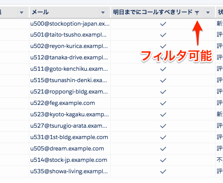Open the u531@1st-bldg.example.com email link

click(x=69, y=137)
